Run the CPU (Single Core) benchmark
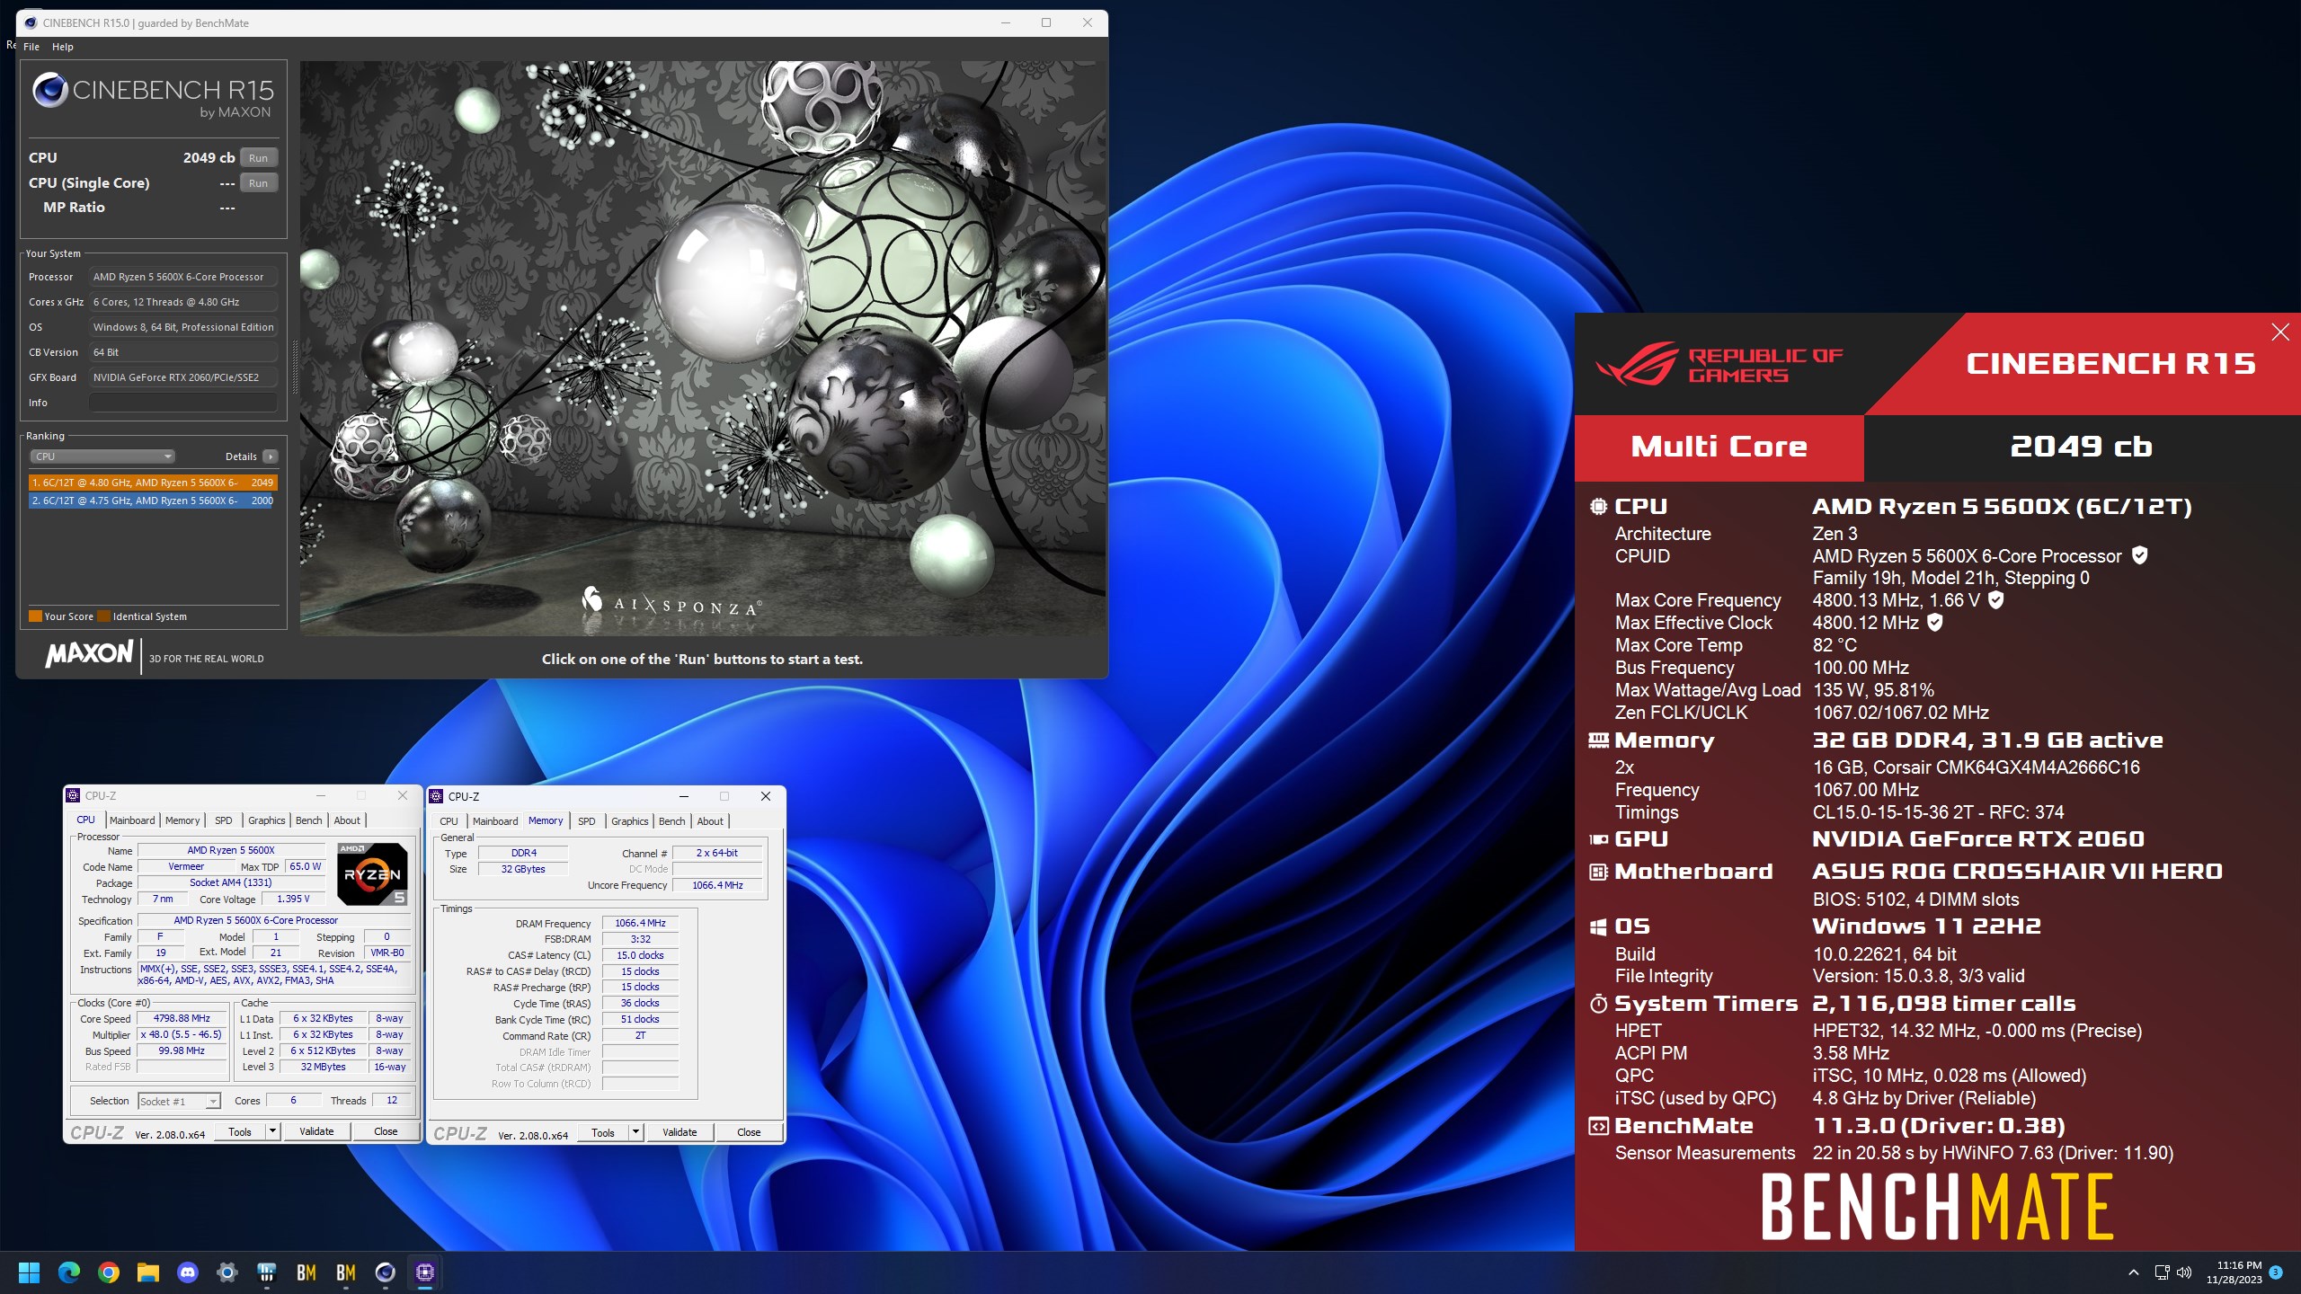This screenshot has width=2301, height=1294. (258, 182)
